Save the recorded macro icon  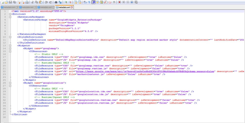[x=136, y=2]
